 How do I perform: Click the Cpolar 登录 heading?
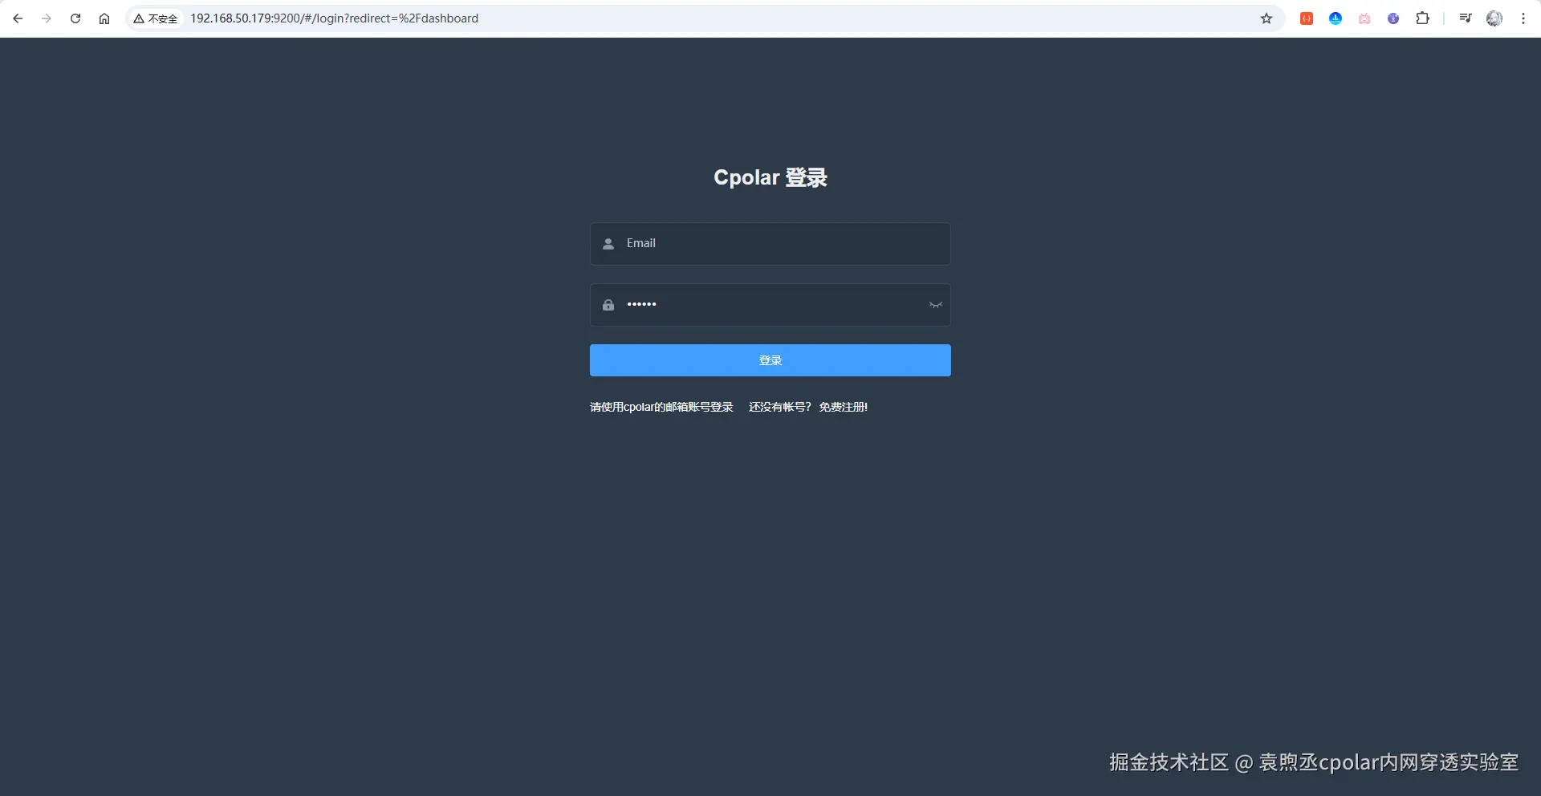[x=770, y=177]
